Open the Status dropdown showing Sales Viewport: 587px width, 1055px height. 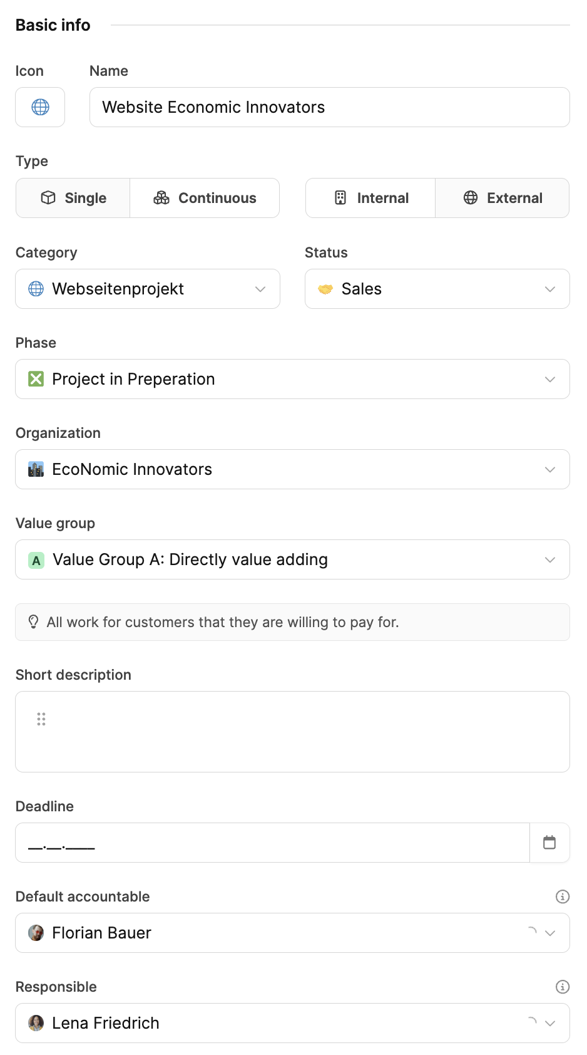coord(437,289)
